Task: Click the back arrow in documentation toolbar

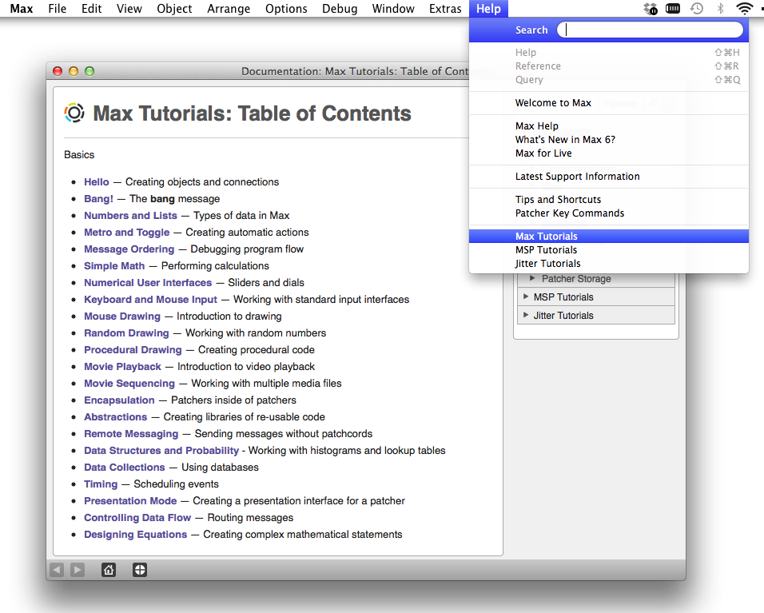Action: 57,570
